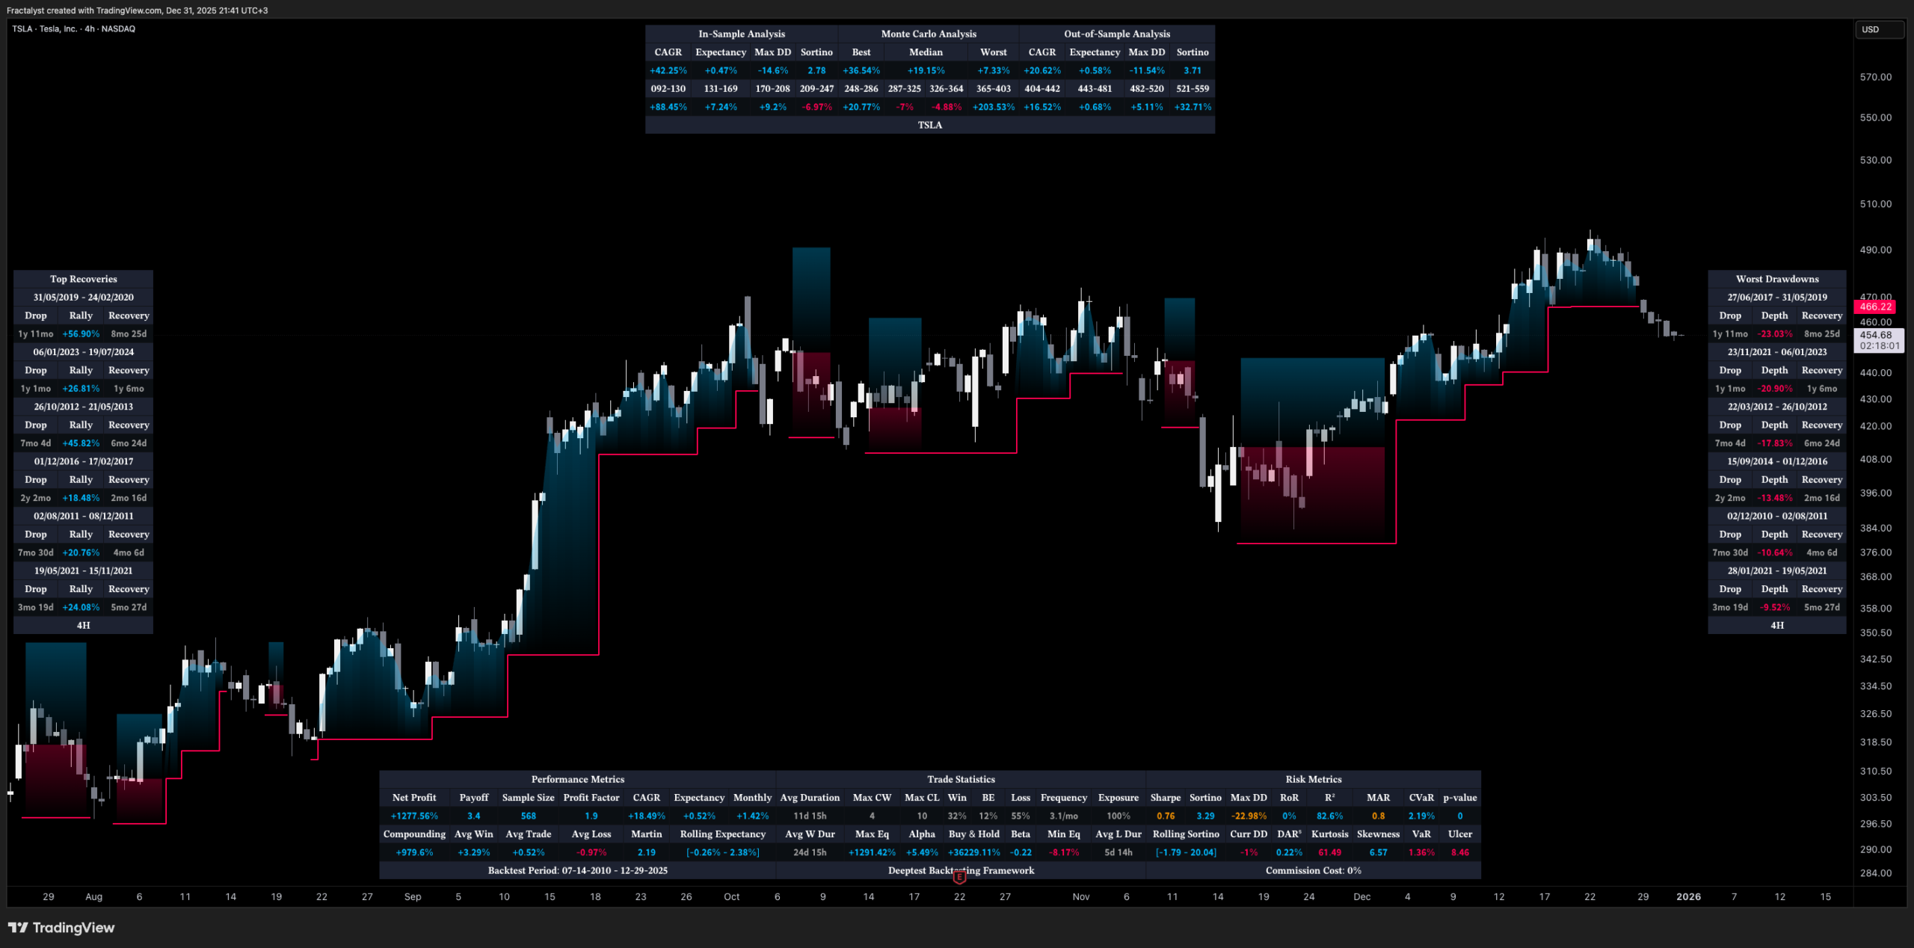Image resolution: width=1914 pixels, height=948 pixels.
Task: Click the Sep label on time axis
Action: 413,896
